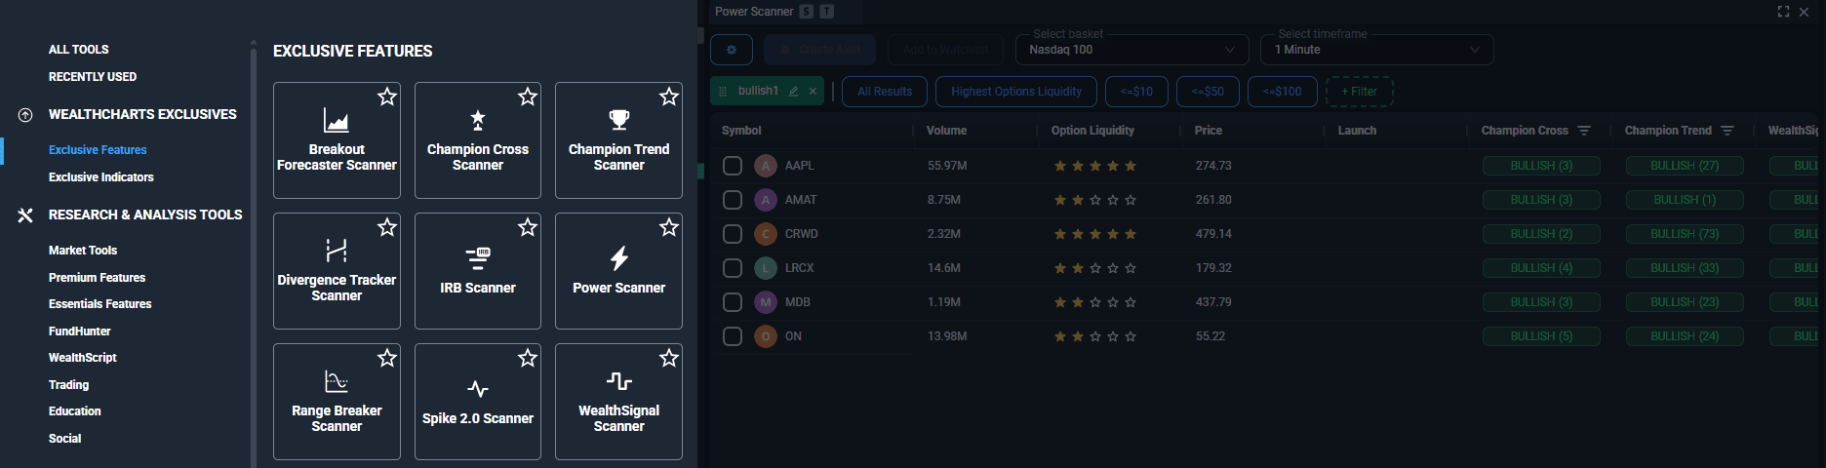Open the Breakout Forecaster Scanner tile

[337, 140]
